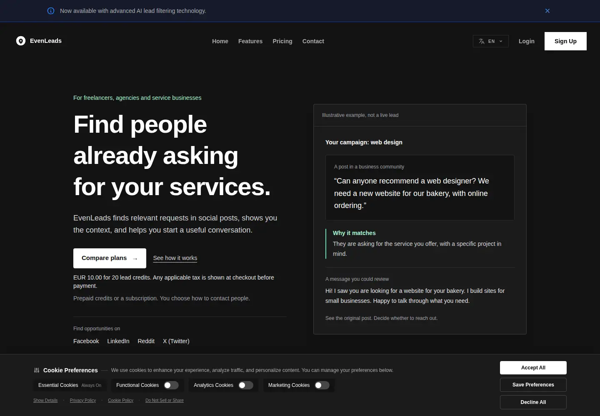Click the translate icon beside EN

coord(482,41)
